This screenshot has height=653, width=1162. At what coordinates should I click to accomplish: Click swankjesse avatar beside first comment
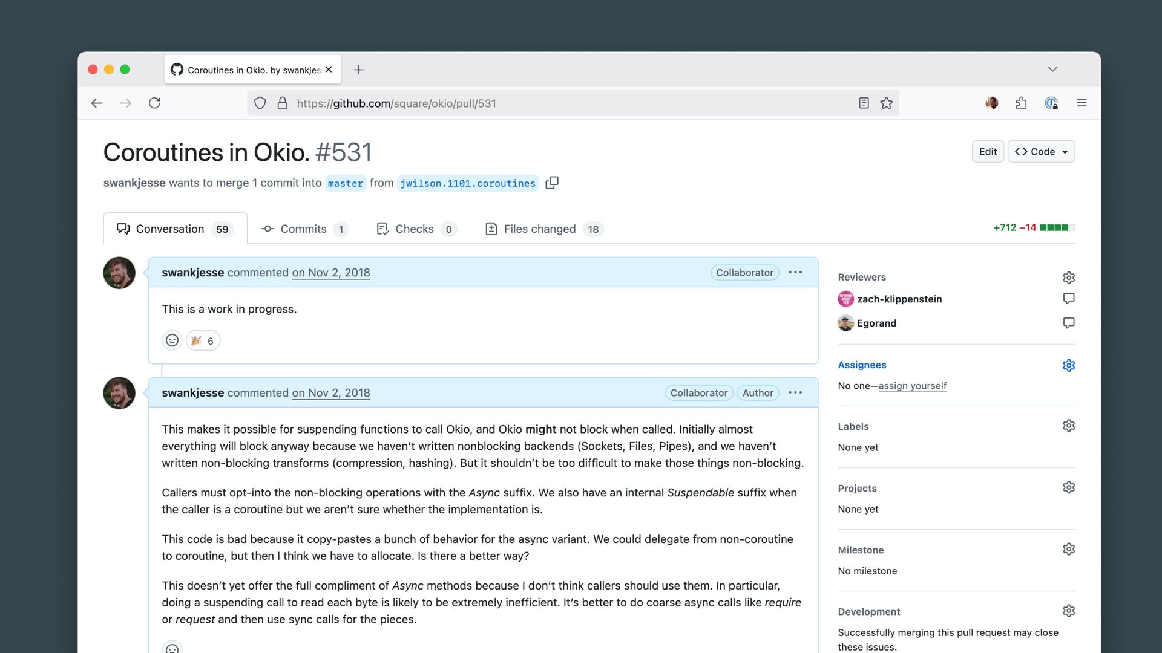(119, 273)
